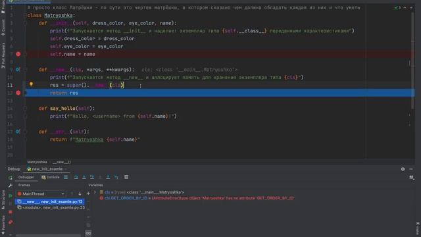
Task: Hide the Debug tool window
Action: click(x=410, y=169)
